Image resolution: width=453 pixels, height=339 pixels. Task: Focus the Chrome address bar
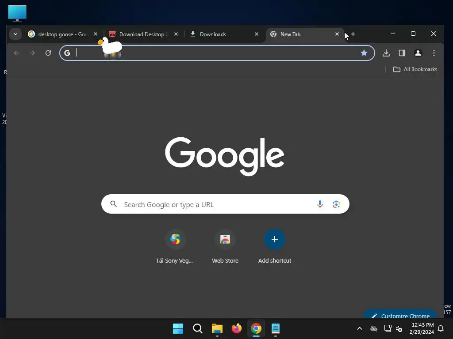pos(217,53)
